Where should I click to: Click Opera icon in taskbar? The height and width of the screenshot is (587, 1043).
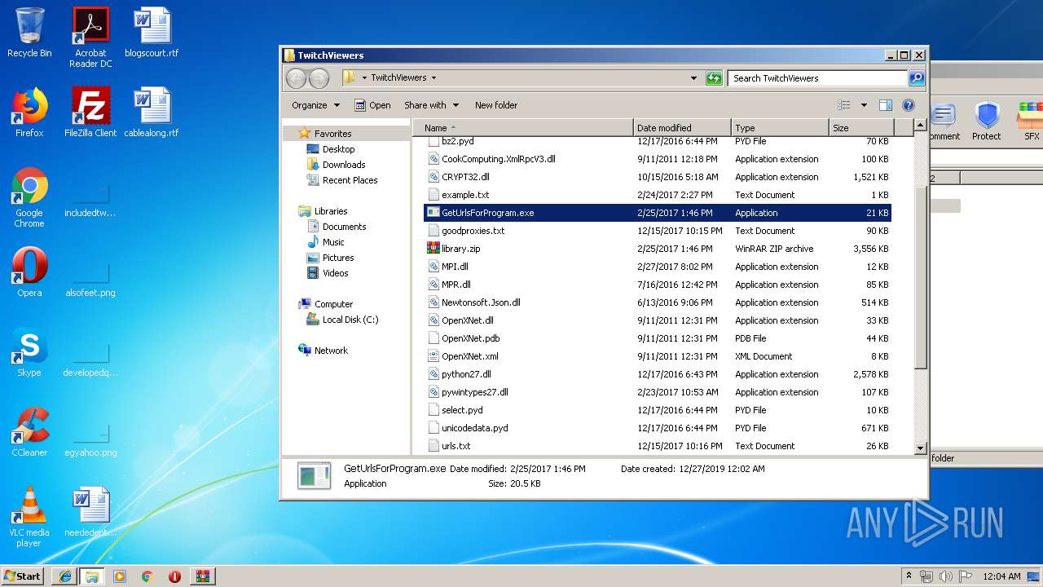click(x=174, y=576)
